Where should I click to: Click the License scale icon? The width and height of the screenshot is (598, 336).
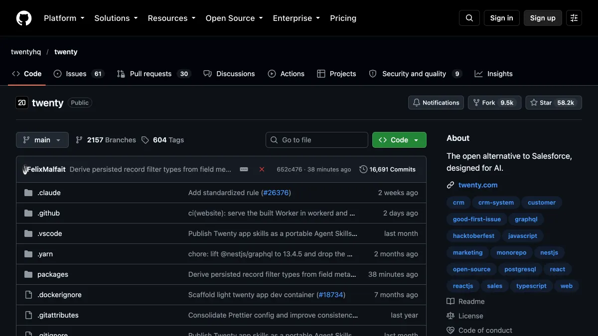click(x=450, y=316)
